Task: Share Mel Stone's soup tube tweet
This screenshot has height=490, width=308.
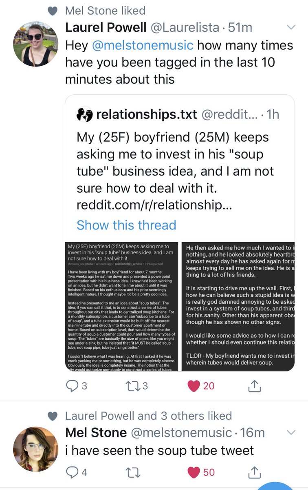Action: (254, 472)
